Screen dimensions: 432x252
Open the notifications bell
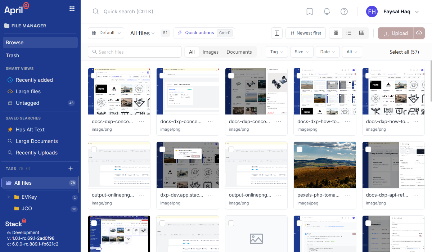point(327,12)
